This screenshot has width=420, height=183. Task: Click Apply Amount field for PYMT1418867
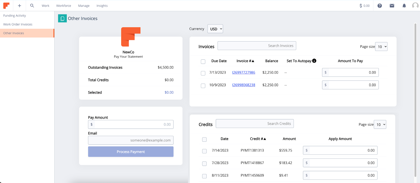[340, 163]
